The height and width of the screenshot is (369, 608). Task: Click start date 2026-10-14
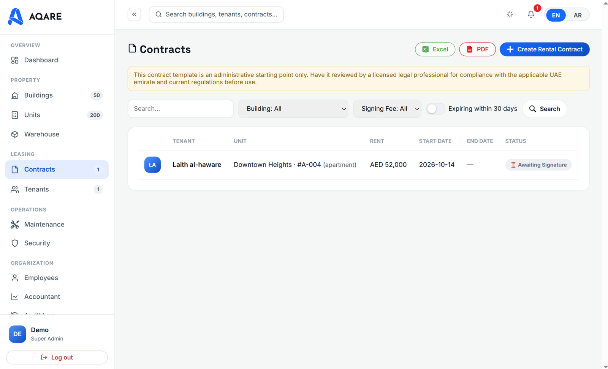pos(437,165)
